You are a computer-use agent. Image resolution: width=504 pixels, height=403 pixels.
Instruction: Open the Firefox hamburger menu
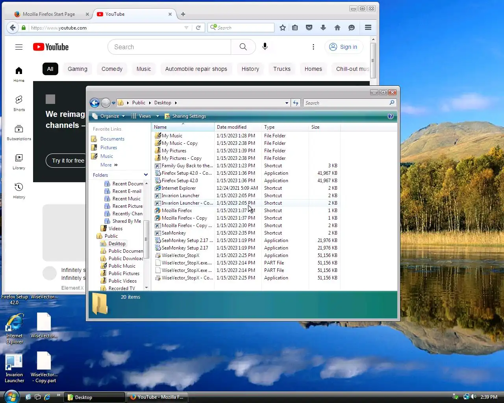click(368, 28)
